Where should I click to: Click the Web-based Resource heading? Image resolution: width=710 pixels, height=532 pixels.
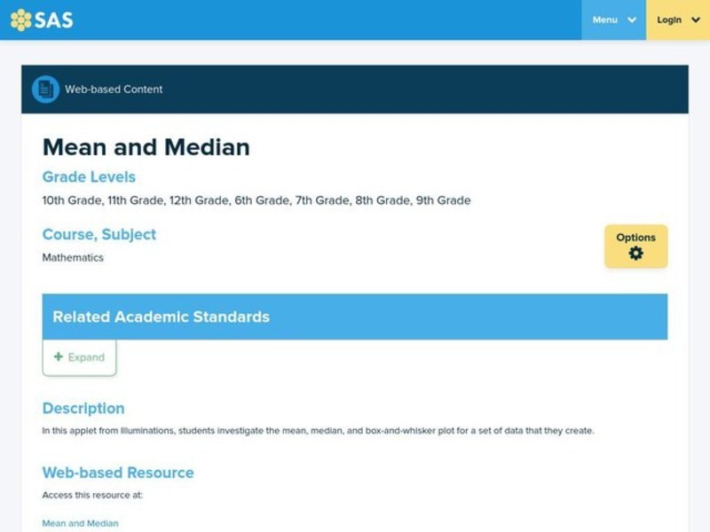click(x=116, y=473)
